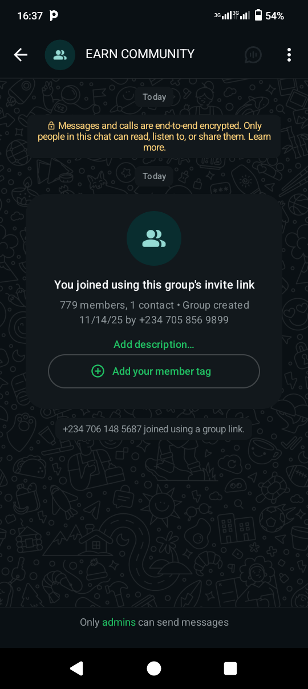The height and width of the screenshot is (689, 308).
Task: Open the three-dot overflow menu
Action: (289, 55)
